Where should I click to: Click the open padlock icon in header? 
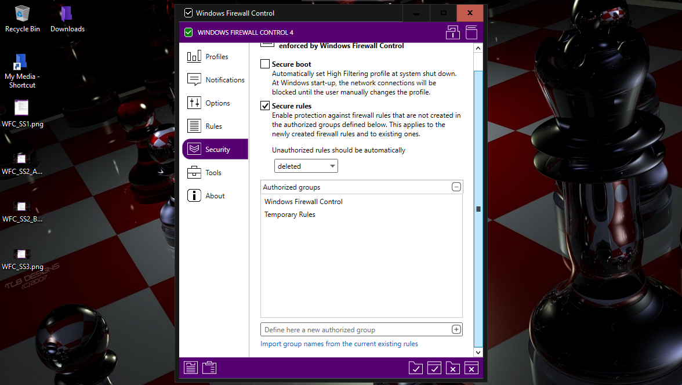452,32
